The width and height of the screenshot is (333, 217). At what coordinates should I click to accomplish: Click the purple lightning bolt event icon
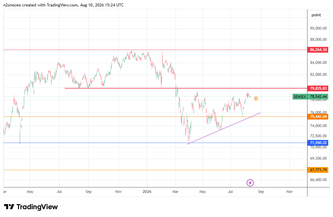pyautogui.click(x=250, y=183)
